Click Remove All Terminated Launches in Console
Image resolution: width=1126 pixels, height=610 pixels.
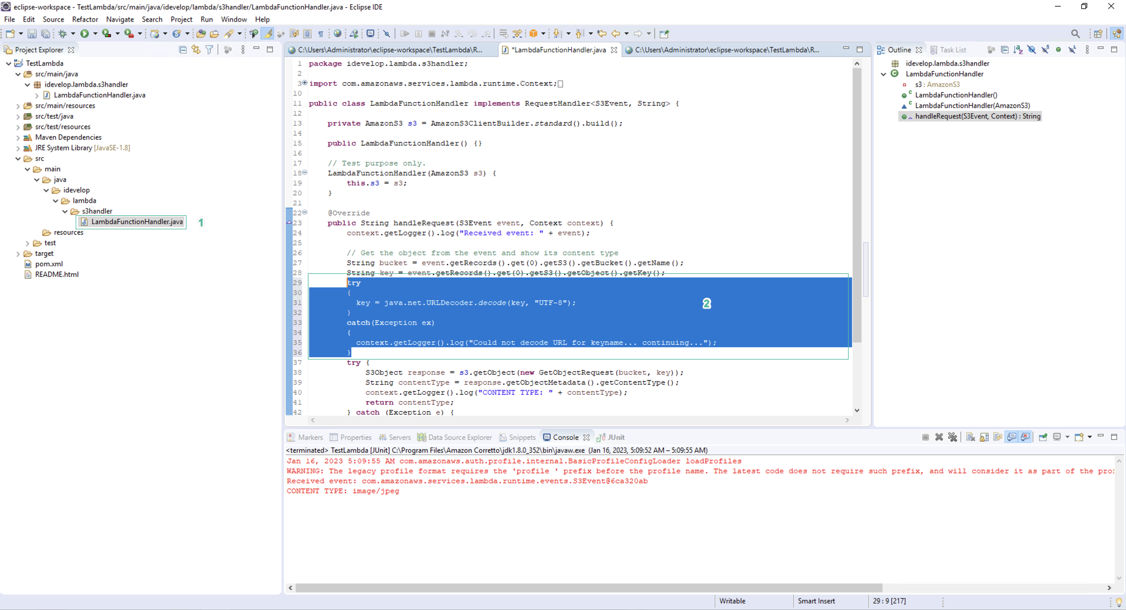952,437
